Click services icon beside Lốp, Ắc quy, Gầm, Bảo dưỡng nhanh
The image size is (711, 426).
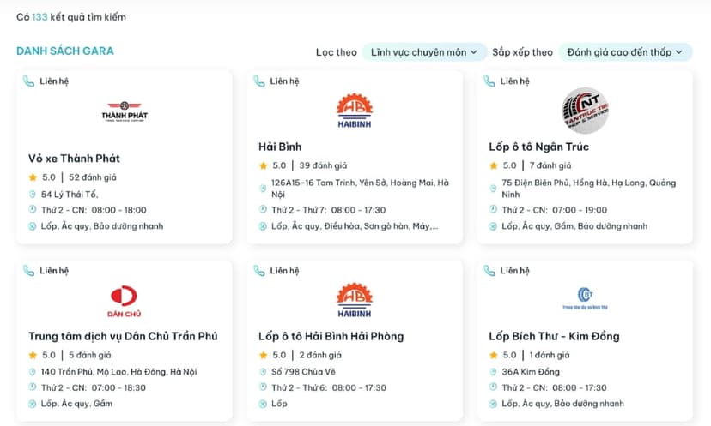click(x=493, y=226)
